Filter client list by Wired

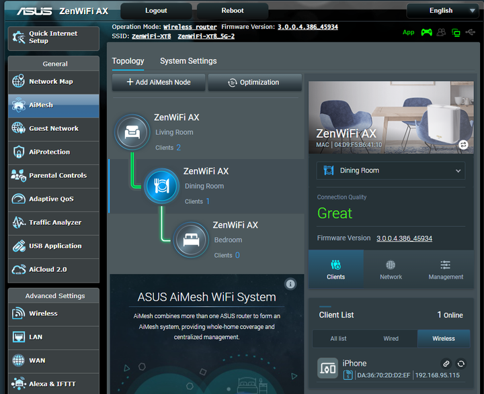391,338
